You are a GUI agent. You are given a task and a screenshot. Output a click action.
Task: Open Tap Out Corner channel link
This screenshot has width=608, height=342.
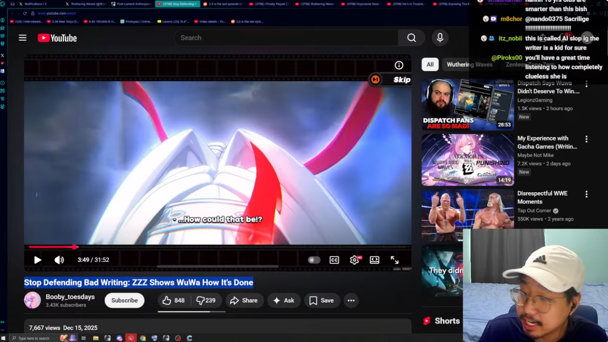point(535,211)
